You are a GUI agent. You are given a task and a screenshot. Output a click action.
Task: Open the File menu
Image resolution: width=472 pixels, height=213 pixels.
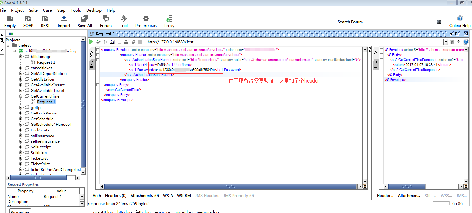(3, 10)
